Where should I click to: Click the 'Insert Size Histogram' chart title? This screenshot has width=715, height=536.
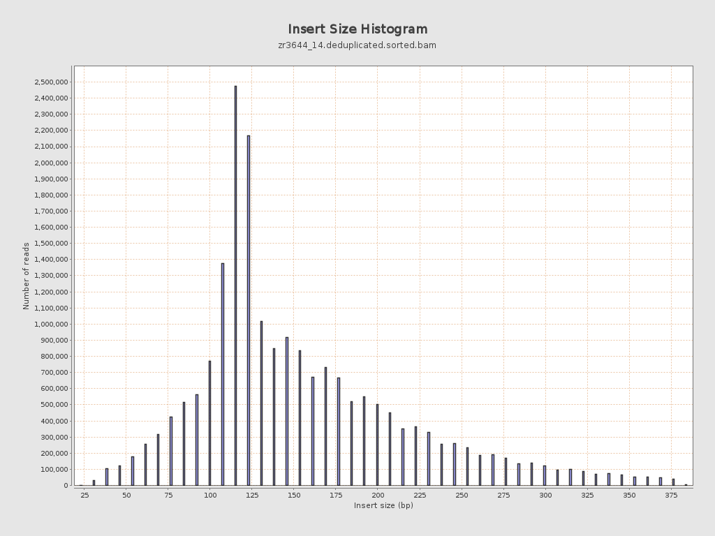[357, 29]
